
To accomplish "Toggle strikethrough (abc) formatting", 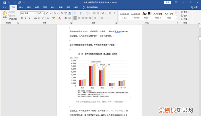I will click(35, 18).
